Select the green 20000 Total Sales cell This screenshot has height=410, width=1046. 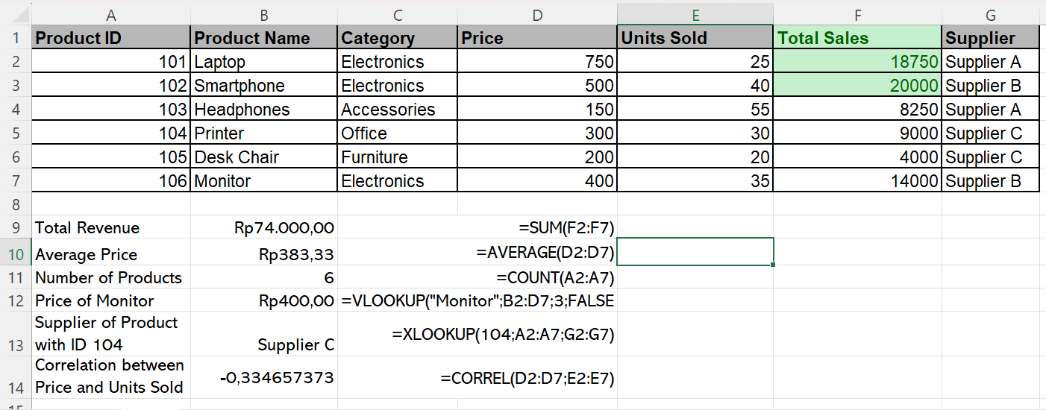point(856,86)
